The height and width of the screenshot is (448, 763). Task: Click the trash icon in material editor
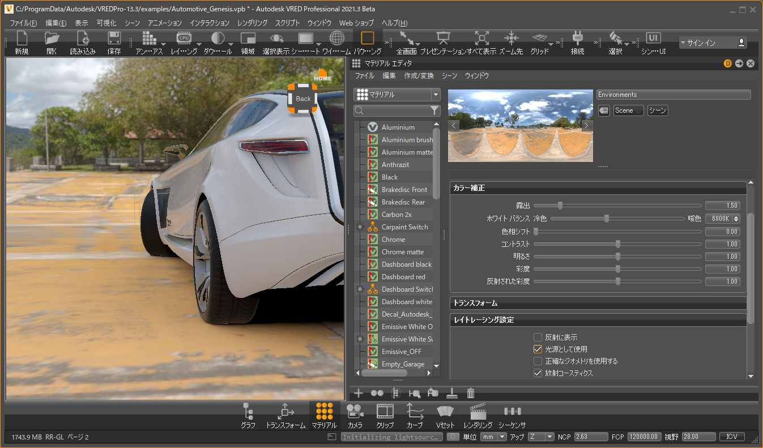[x=470, y=393]
